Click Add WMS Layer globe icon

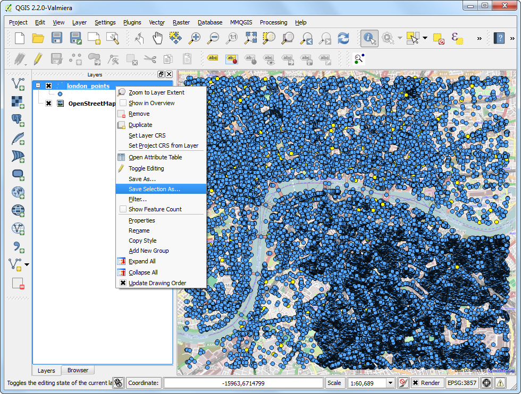pos(18,192)
